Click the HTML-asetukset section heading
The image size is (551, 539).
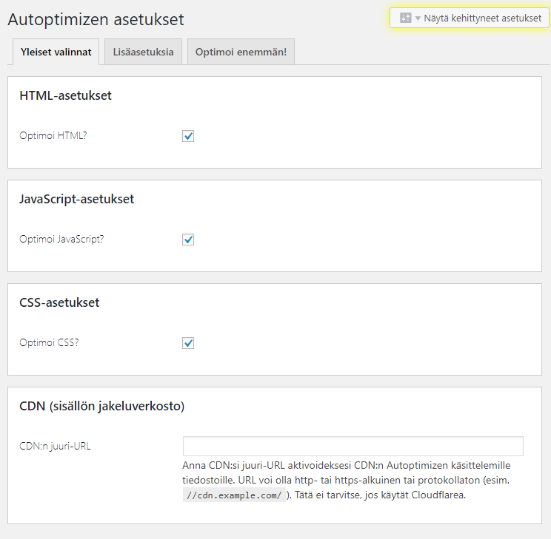coord(65,95)
